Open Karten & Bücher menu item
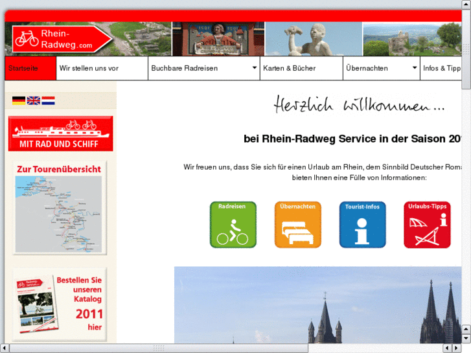Viewport: 471px width, 353px height. click(x=301, y=68)
